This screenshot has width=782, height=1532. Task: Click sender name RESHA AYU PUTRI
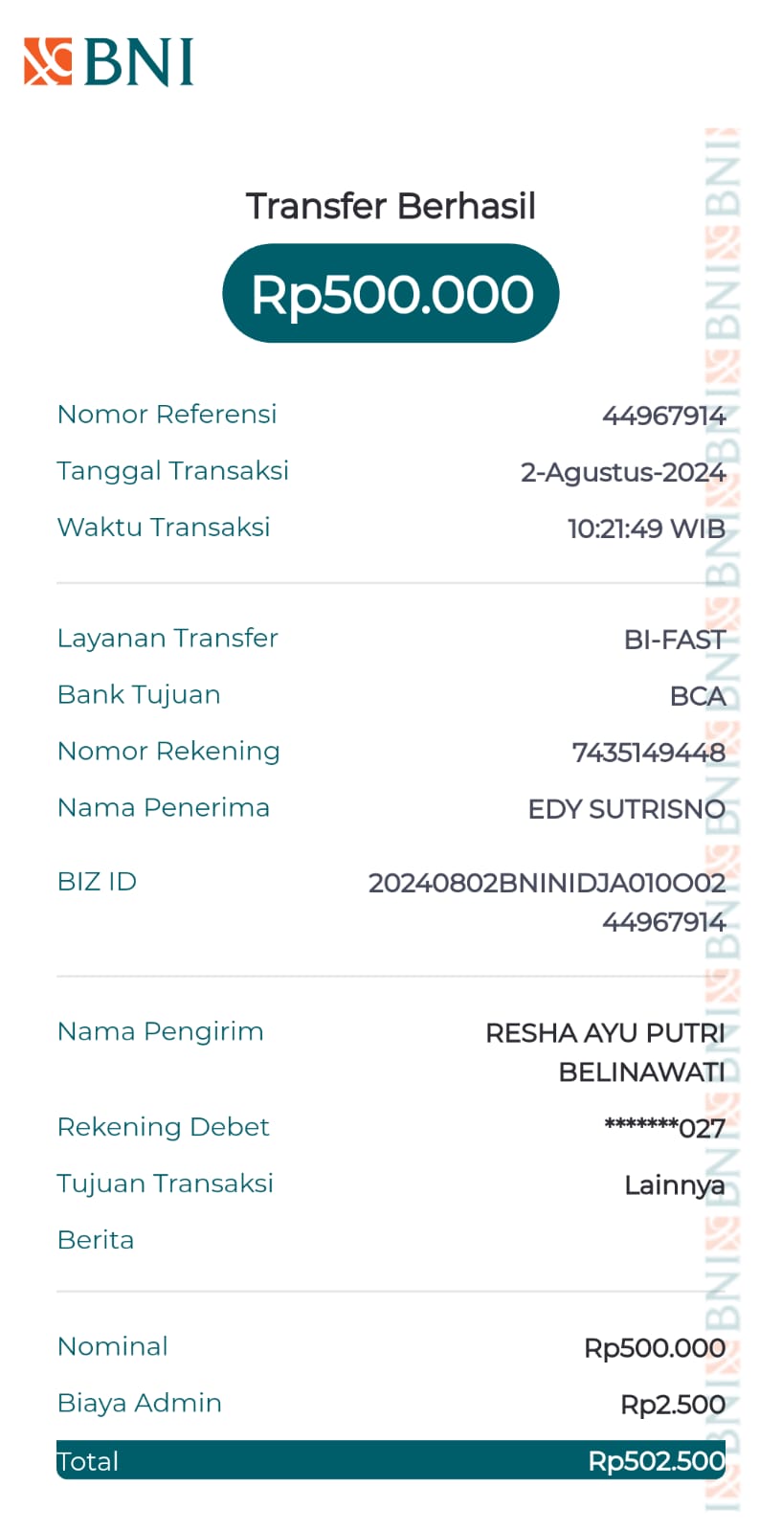605,1033
